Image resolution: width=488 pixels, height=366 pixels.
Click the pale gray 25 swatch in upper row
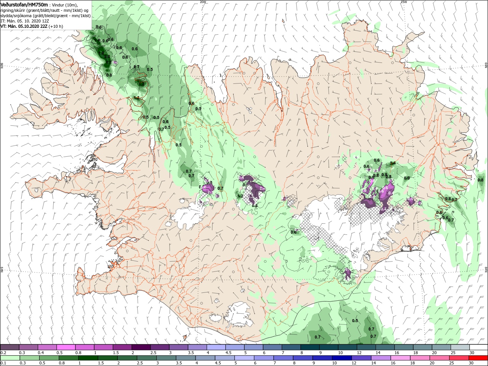pos(460,347)
